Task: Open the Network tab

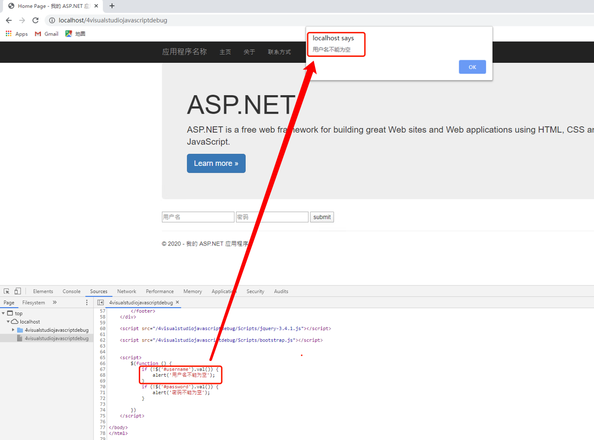Action: 127,291
